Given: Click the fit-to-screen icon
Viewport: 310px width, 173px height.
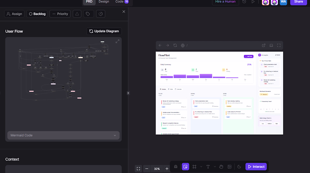Looking at the screenshot, I should 138,169.
